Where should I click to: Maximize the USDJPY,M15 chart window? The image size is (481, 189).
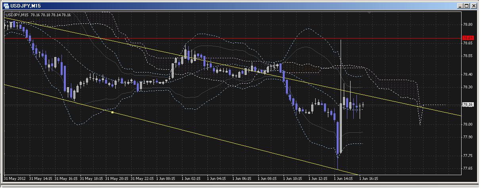pos(466,6)
